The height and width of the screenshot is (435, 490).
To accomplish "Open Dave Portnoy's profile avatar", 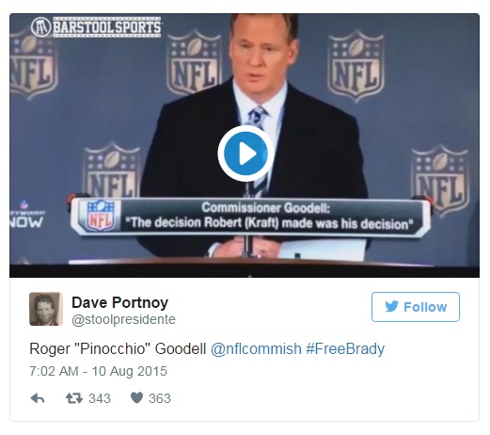I will (46, 309).
